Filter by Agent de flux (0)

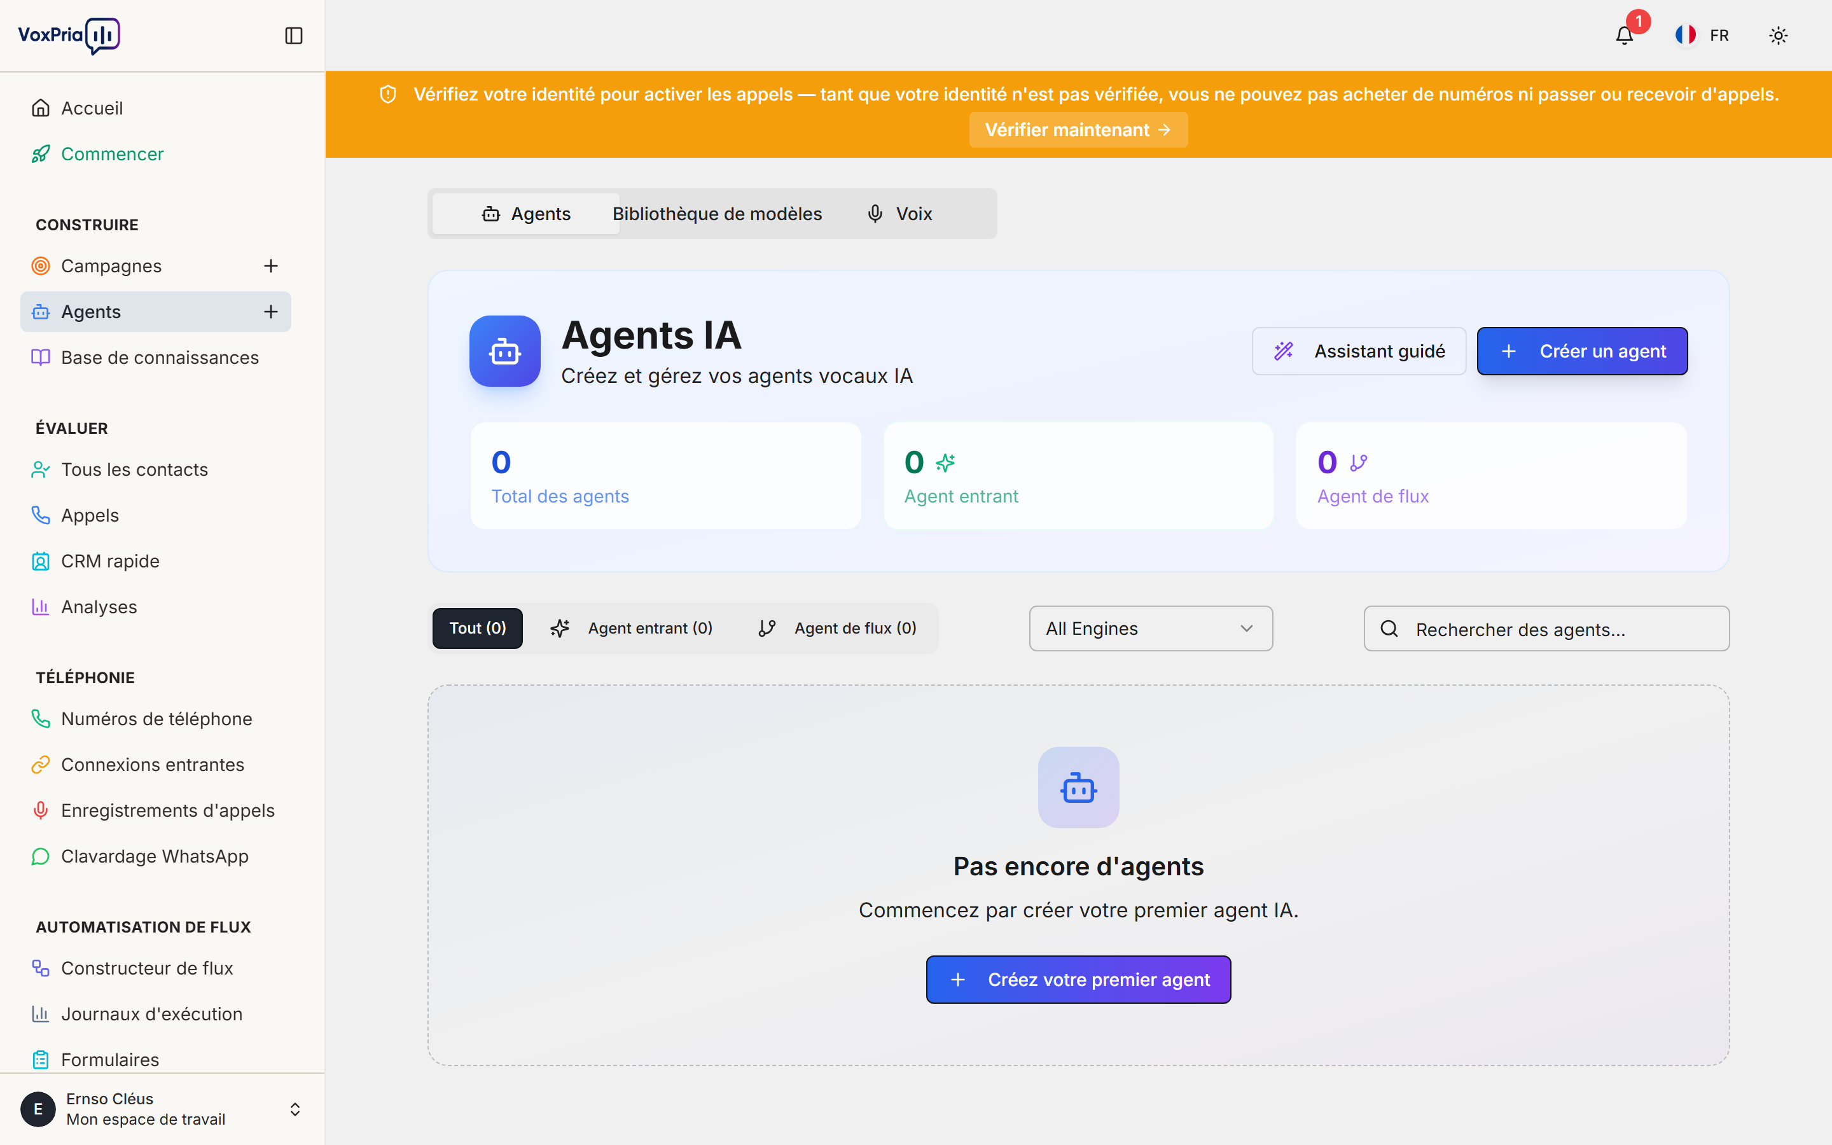[837, 628]
